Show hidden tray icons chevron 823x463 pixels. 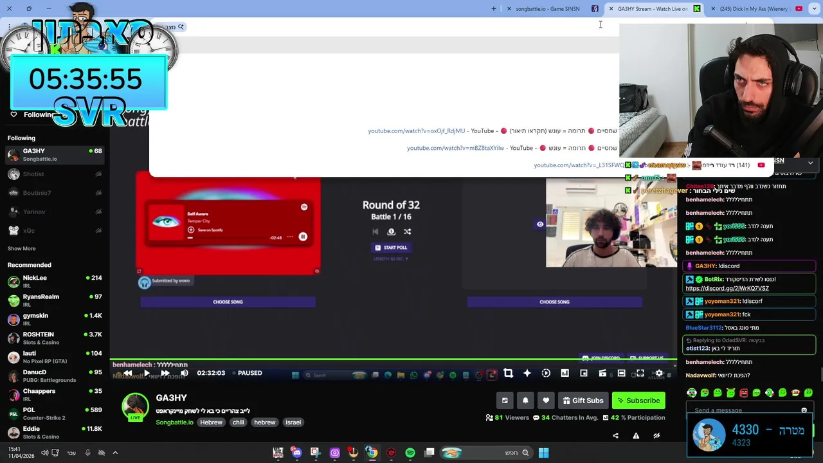click(x=115, y=453)
